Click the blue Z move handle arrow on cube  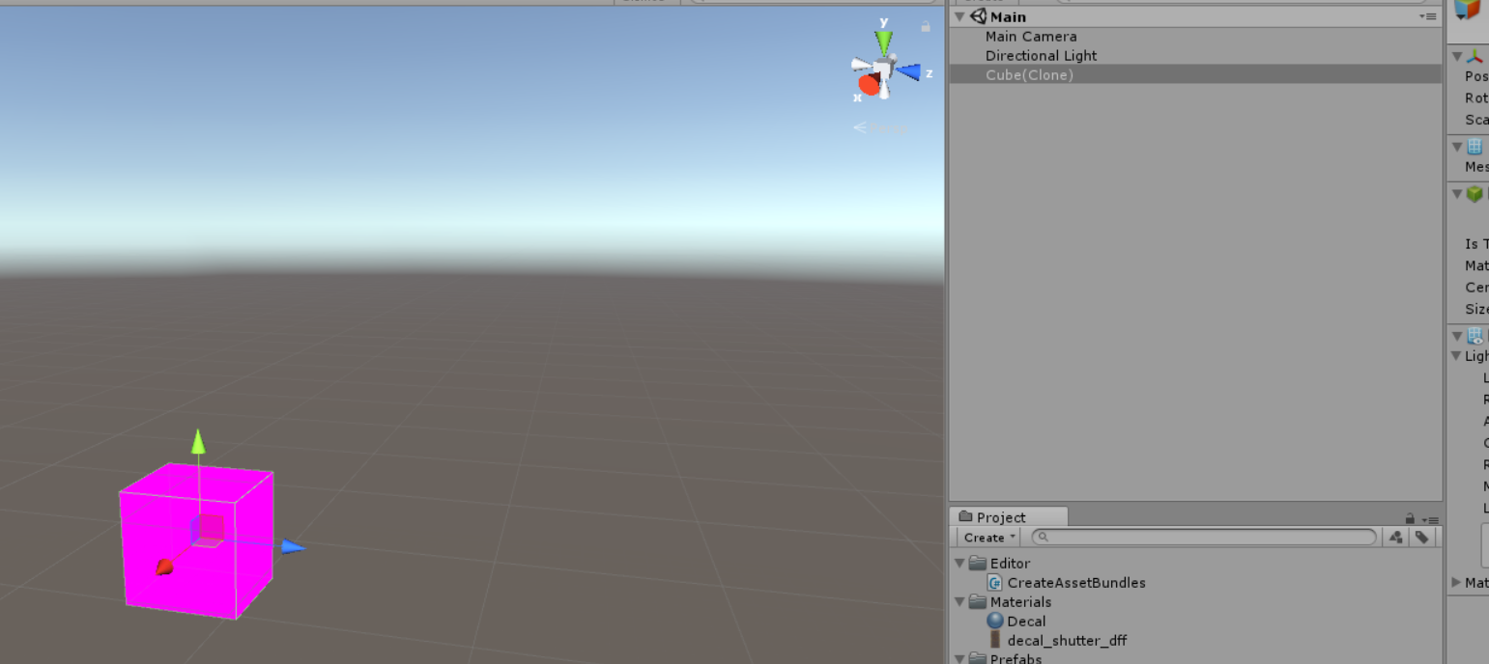[x=294, y=547]
